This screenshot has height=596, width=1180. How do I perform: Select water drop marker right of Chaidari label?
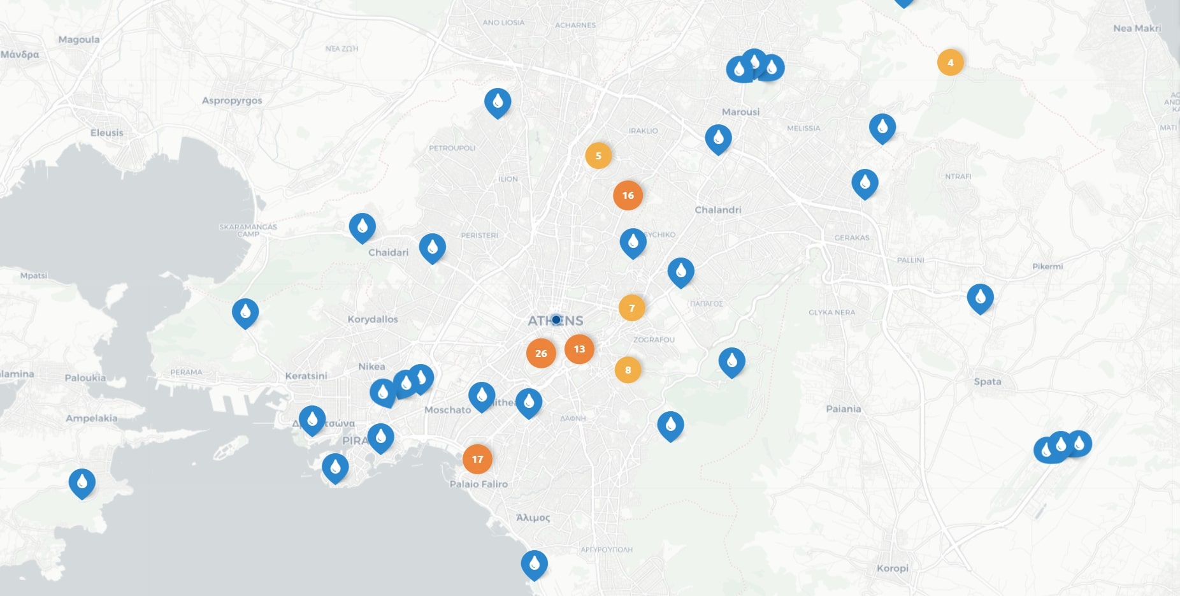(x=432, y=247)
